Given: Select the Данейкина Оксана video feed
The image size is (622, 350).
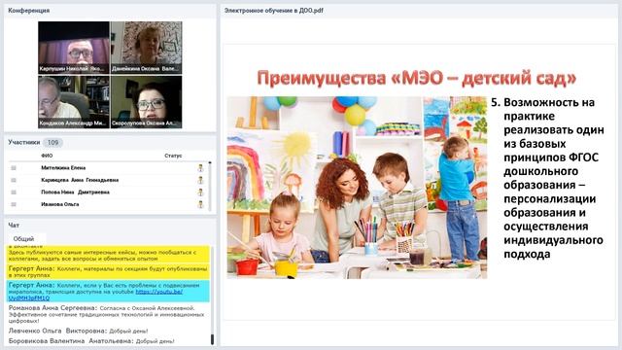Looking at the screenshot, I should (147, 48).
